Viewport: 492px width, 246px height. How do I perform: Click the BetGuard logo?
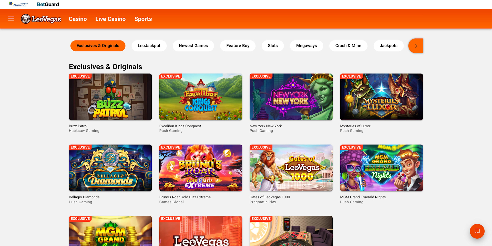click(48, 4)
